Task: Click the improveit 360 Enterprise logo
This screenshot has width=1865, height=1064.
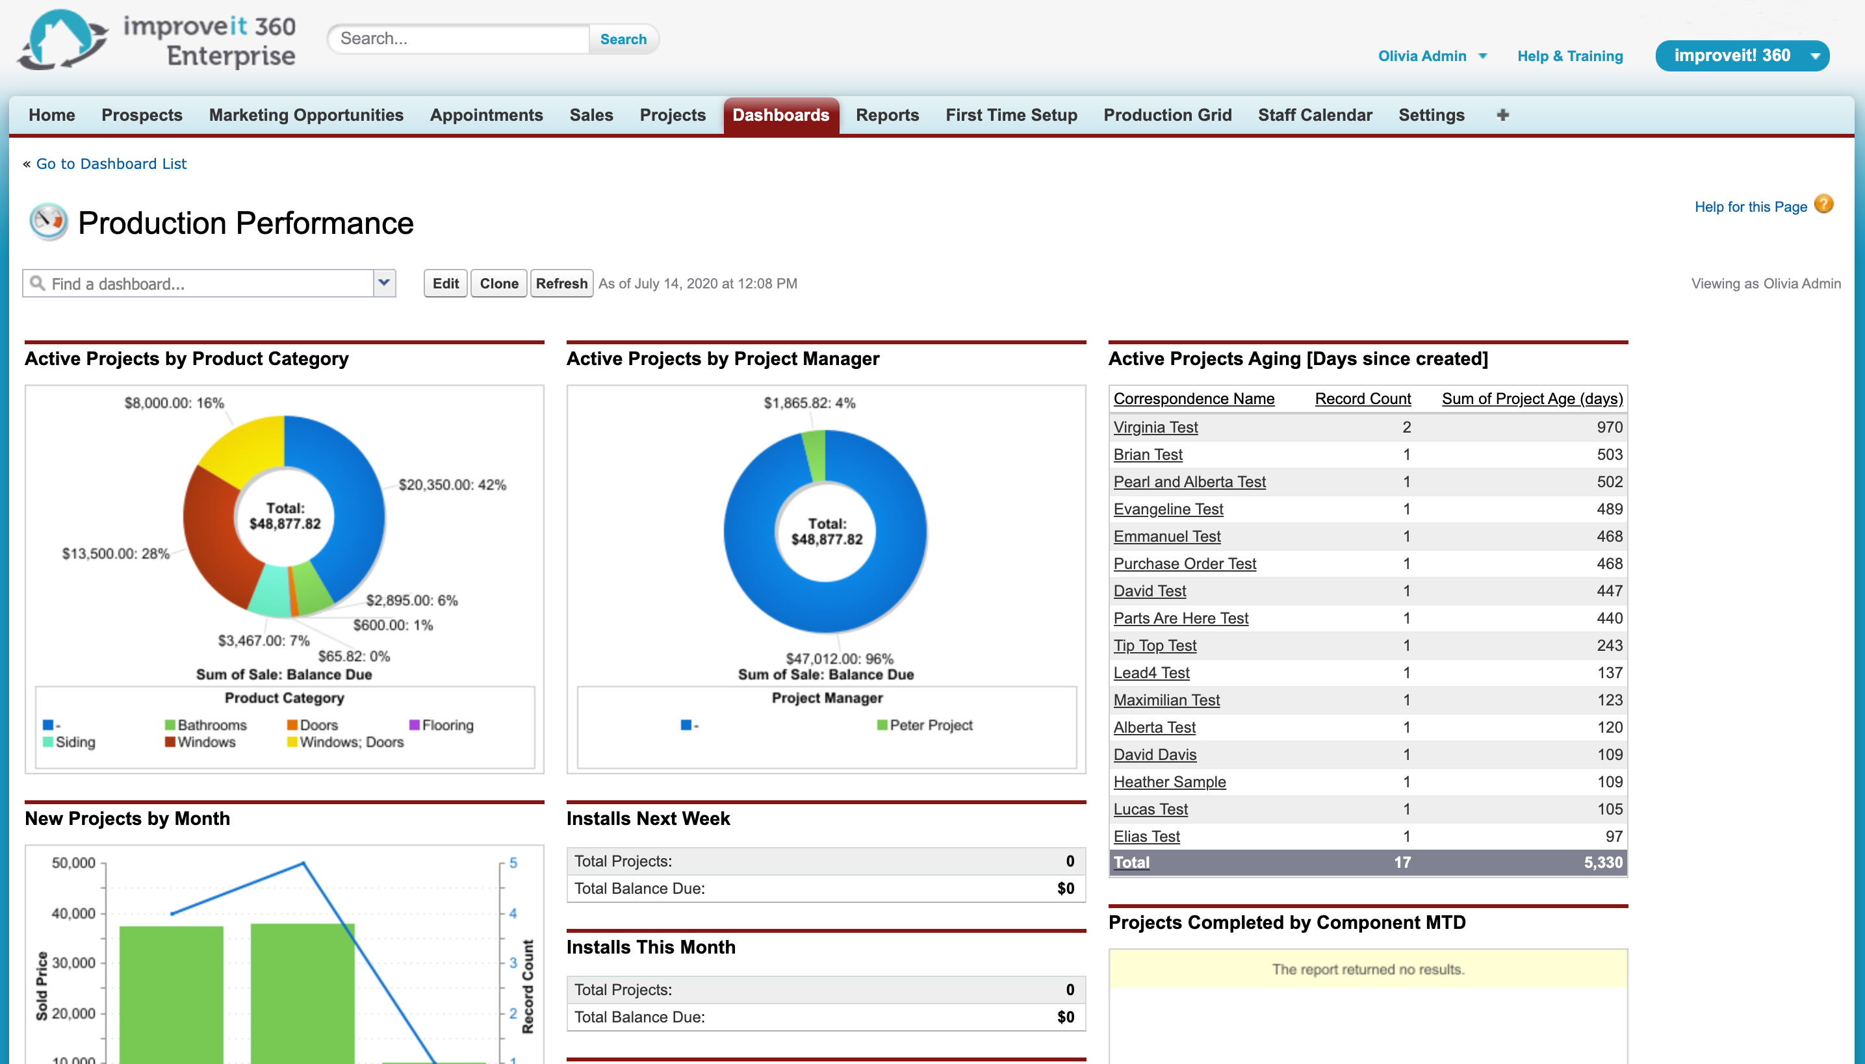Action: pyautogui.click(x=157, y=41)
